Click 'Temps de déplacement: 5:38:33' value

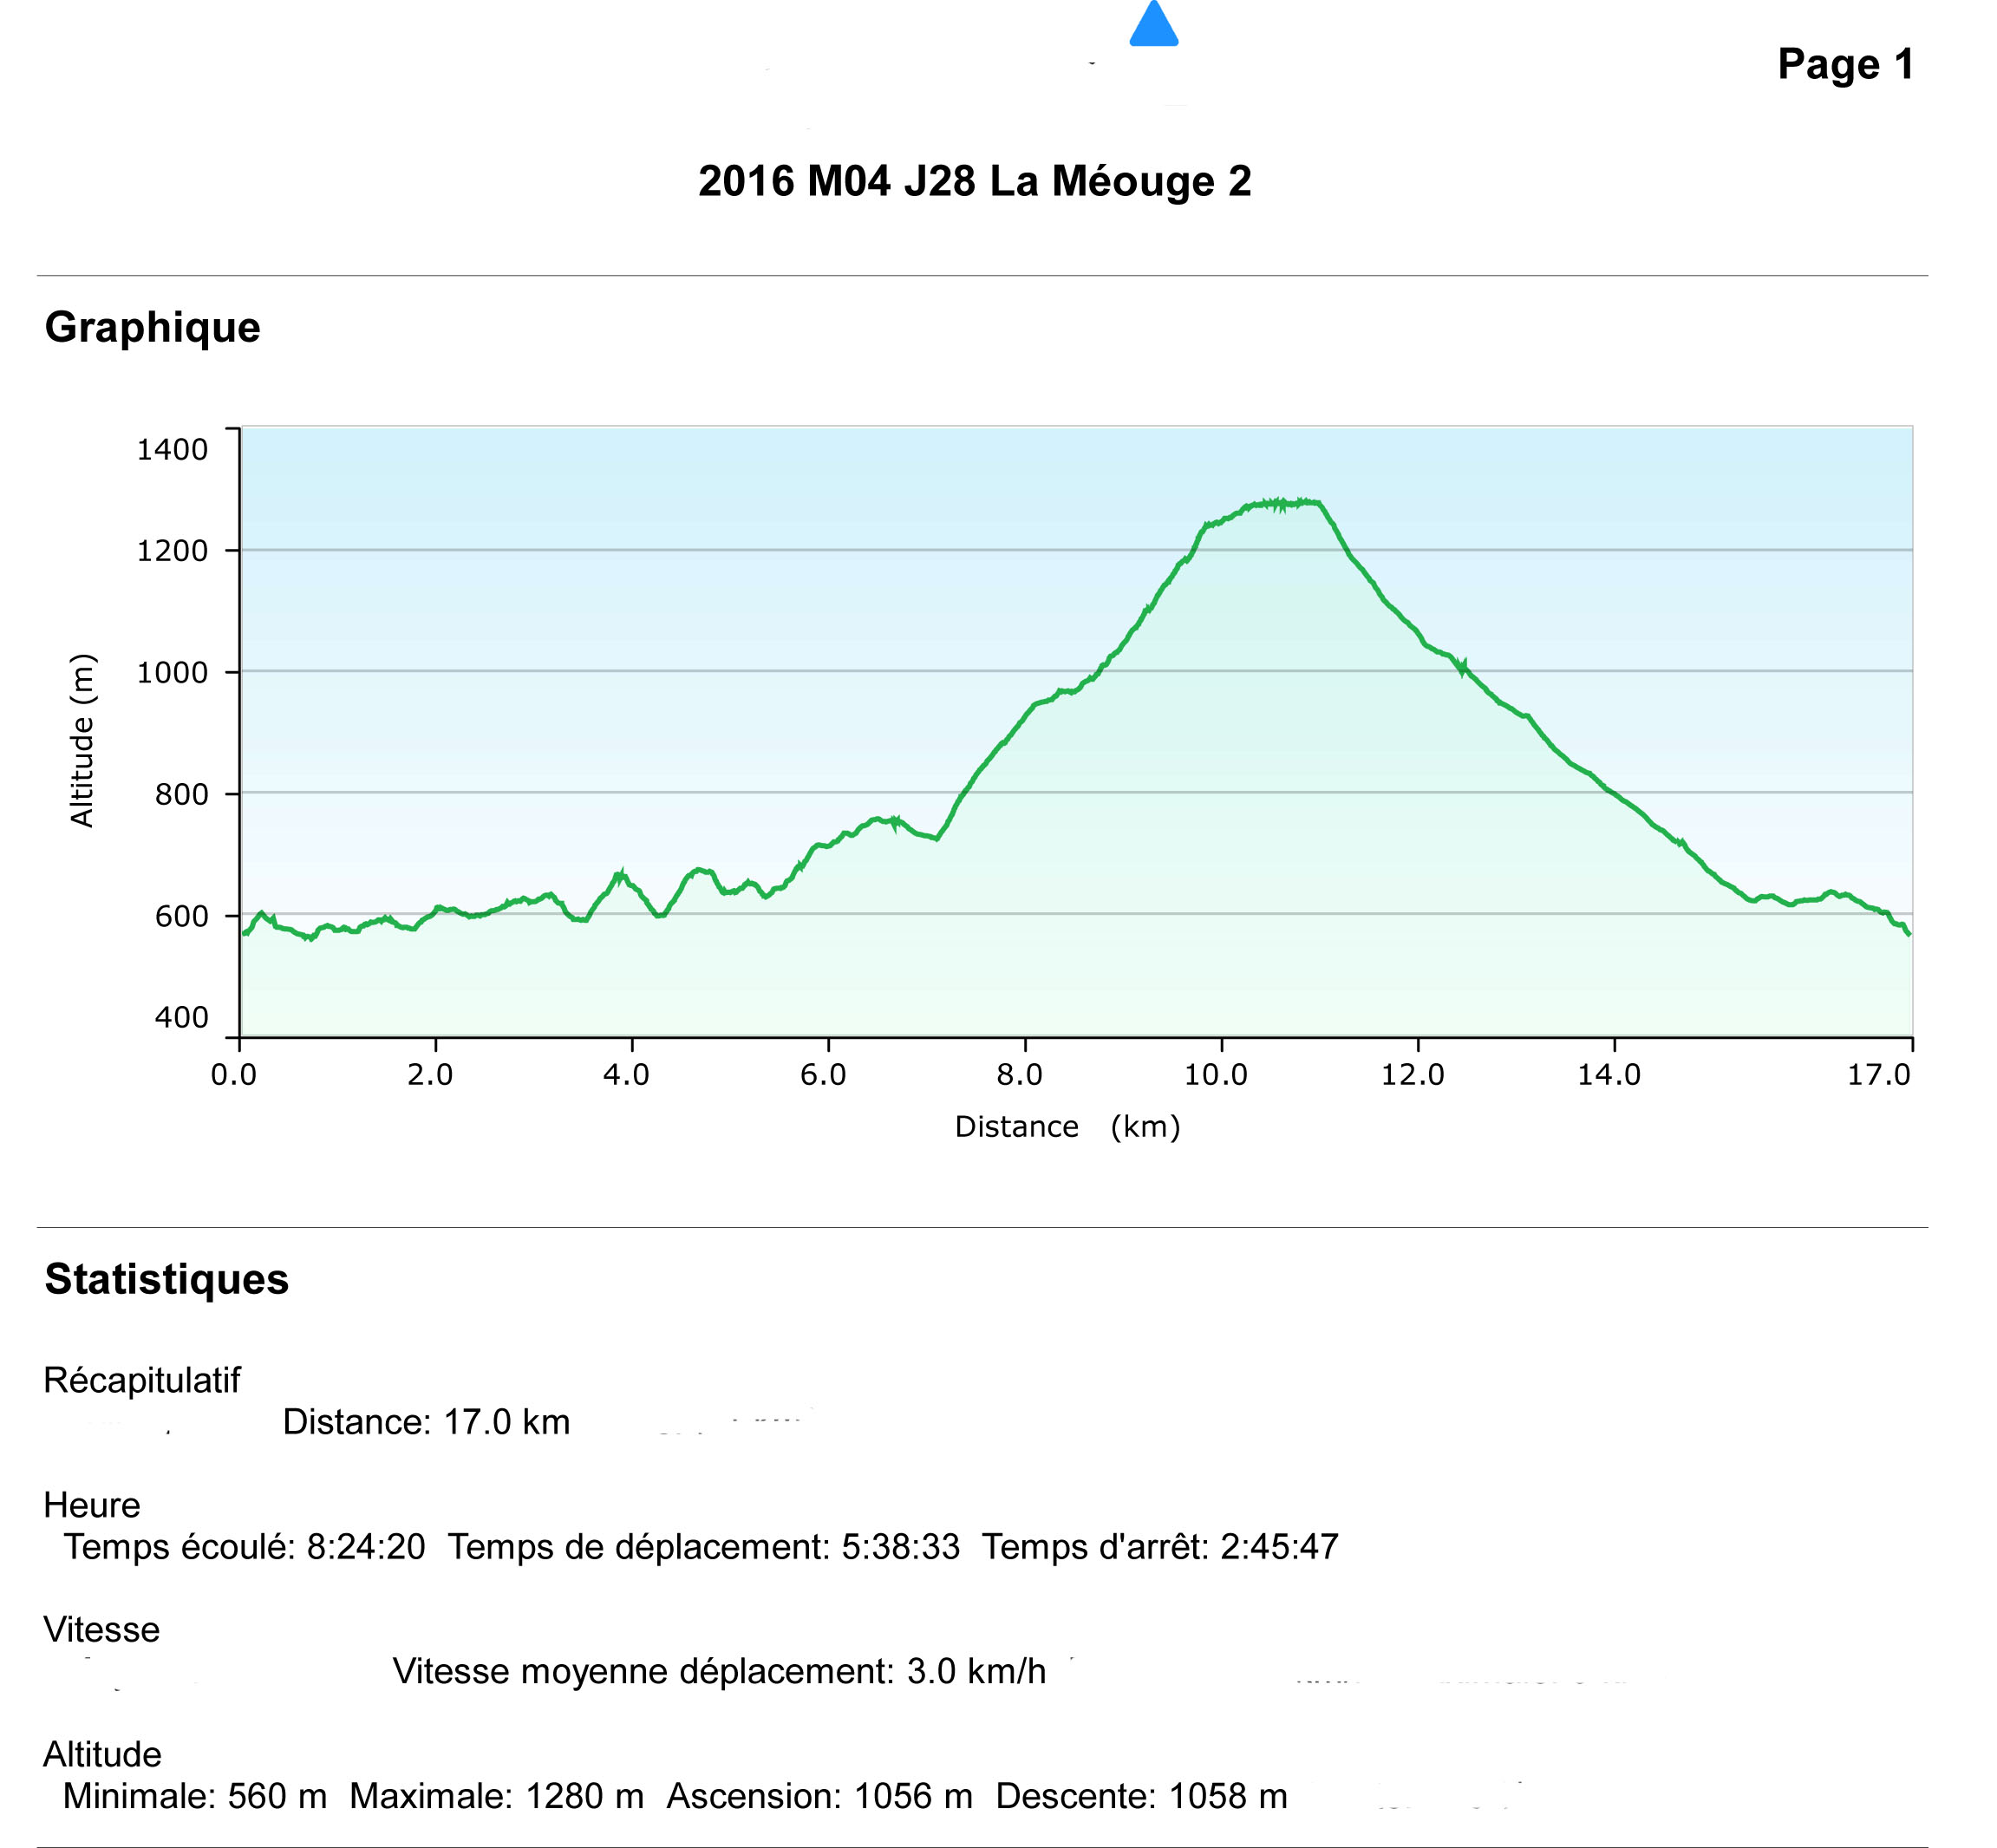click(704, 1548)
